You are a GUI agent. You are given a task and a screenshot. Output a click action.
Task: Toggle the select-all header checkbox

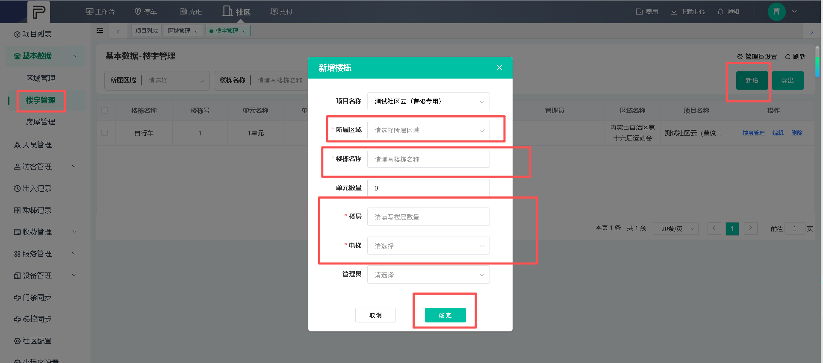(104, 111)
